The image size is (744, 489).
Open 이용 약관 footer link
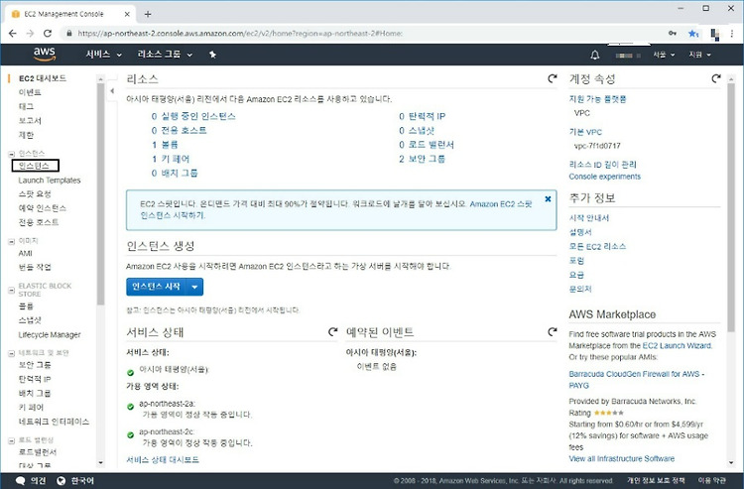711,480
